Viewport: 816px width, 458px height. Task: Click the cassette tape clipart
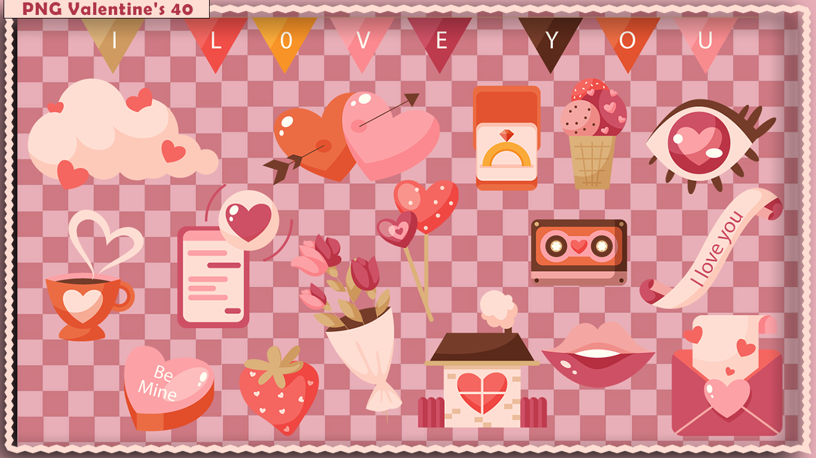pyautogui.click(x=579, y=252)
